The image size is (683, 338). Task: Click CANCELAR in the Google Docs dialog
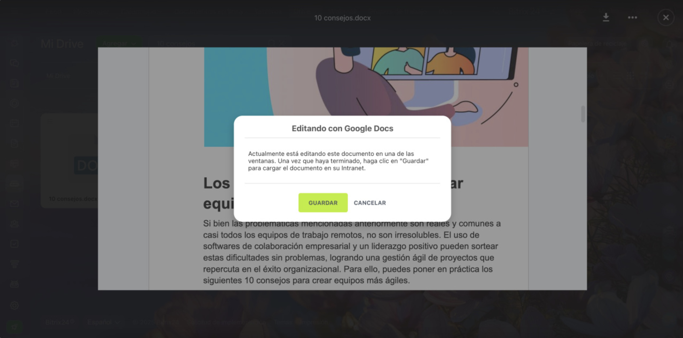(x=370, y=203)
